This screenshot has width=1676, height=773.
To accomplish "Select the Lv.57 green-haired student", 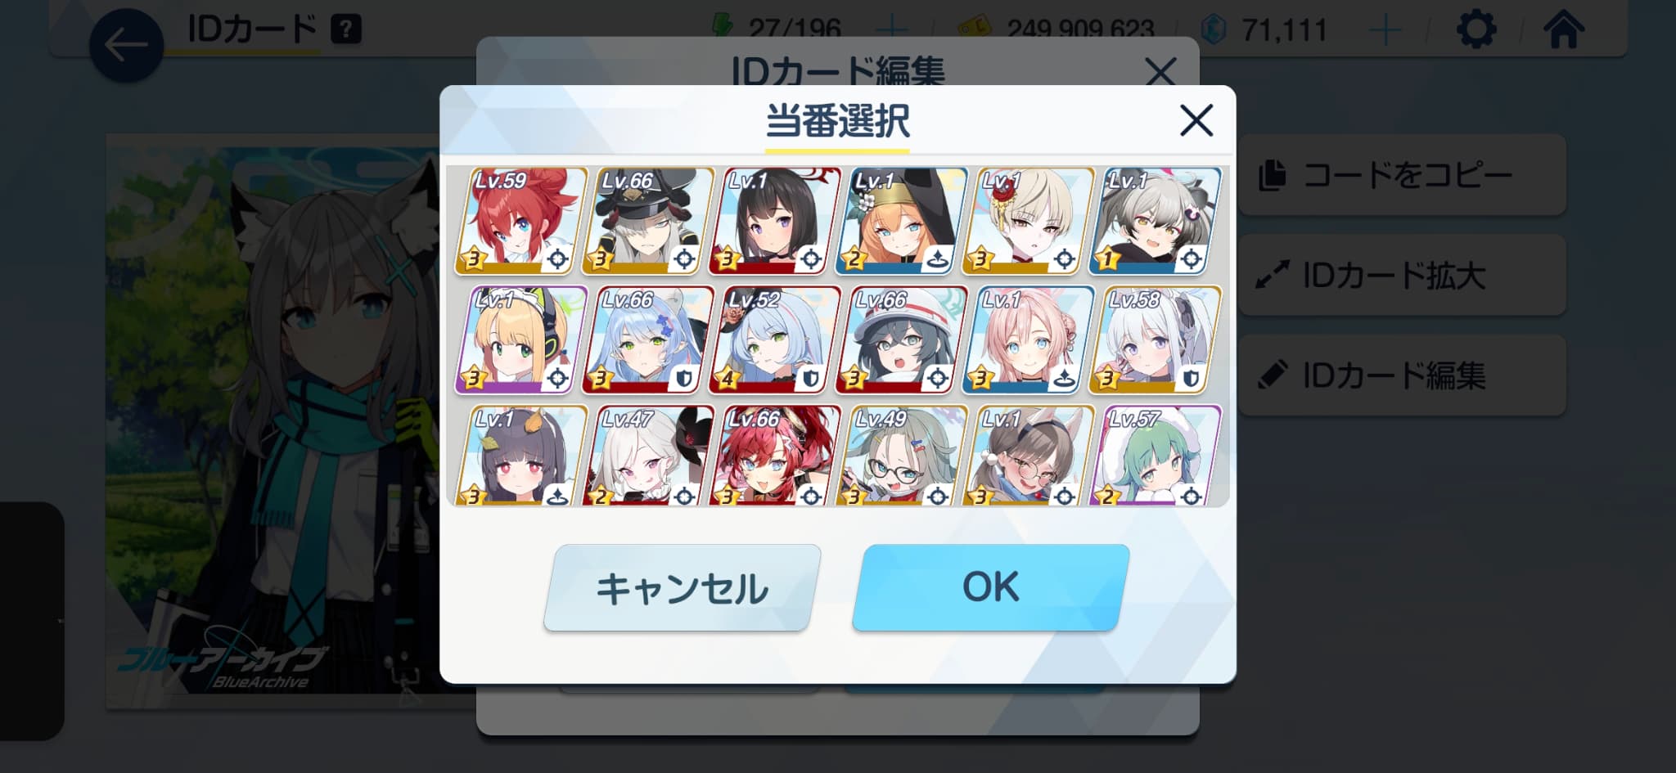I will (x=1156, y=455).
